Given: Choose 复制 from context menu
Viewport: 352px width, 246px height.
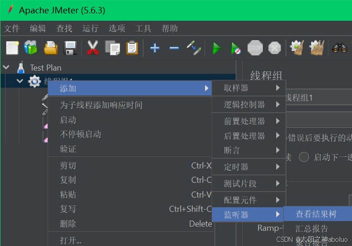Looking at the screenshot, I should pyautogui.click(x=130, y=180).
